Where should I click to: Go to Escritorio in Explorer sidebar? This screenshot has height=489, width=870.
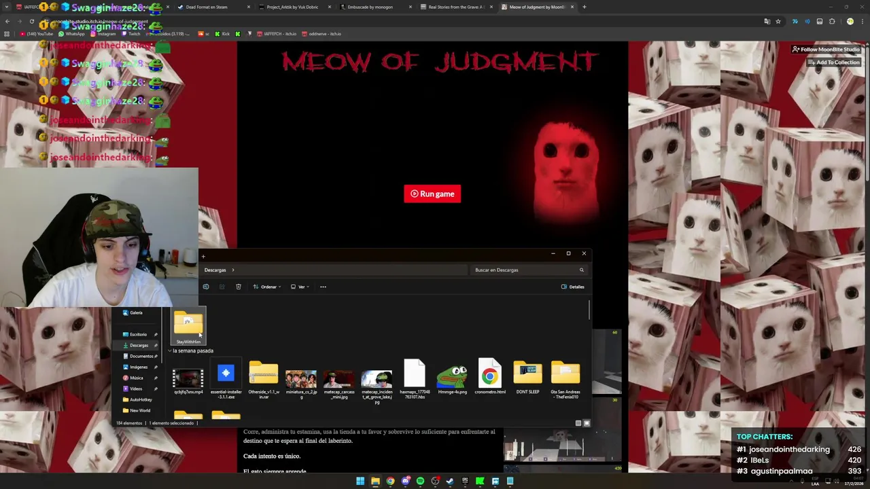point(139,334)
